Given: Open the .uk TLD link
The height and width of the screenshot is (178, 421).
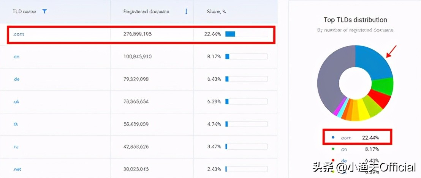Looking at the screenshot, I should point(16,101).
